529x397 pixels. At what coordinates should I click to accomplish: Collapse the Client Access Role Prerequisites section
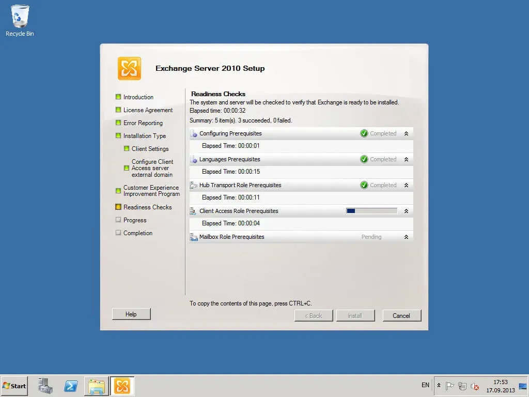coord(406,211)
